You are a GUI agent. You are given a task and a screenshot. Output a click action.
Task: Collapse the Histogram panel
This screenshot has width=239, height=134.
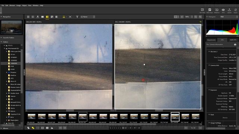(207, 17)
